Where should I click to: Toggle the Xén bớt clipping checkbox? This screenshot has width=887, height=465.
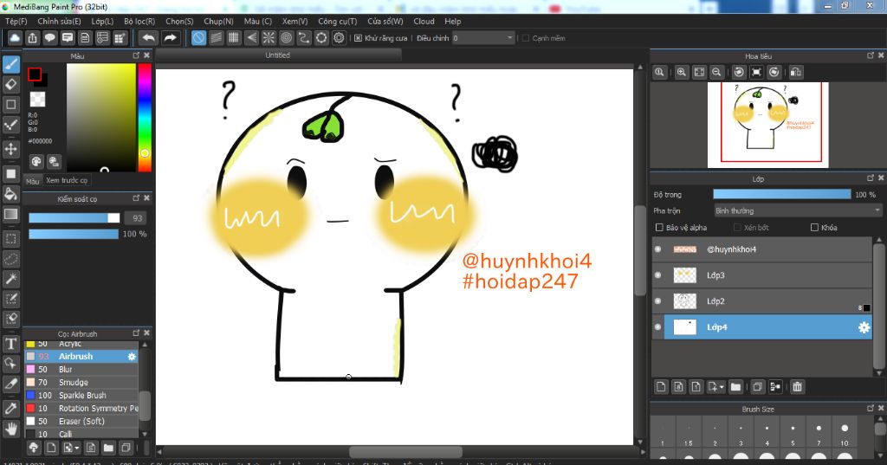coord(737,228)
